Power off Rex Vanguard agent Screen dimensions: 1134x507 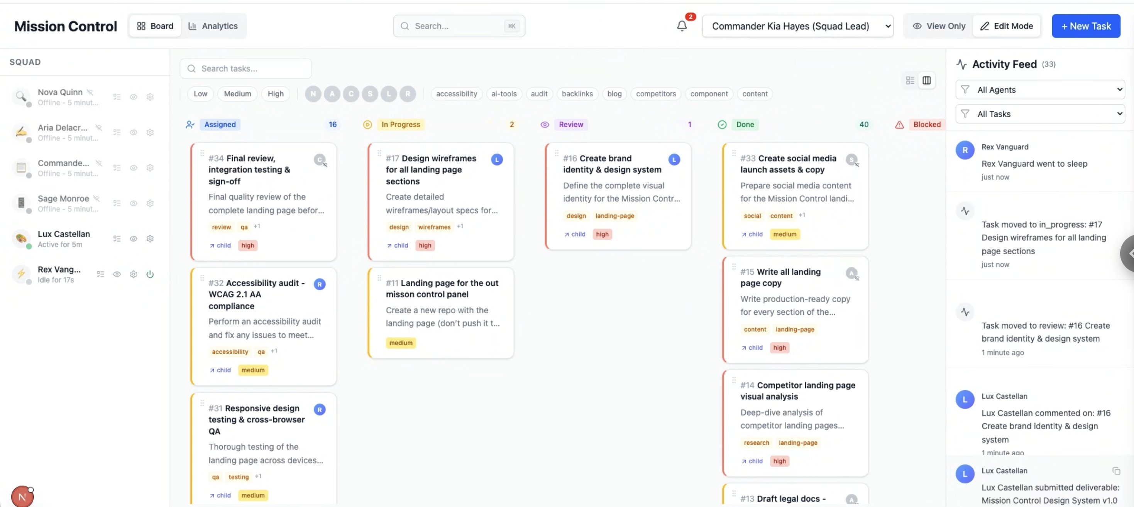[150, 274]
